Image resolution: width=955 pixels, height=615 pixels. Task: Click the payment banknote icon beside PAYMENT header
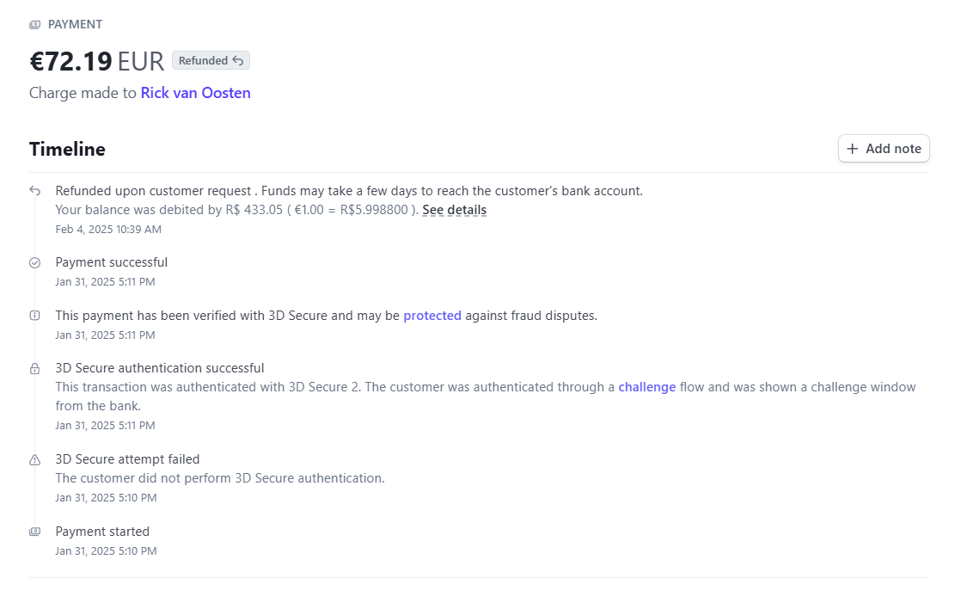click(34, 24)
